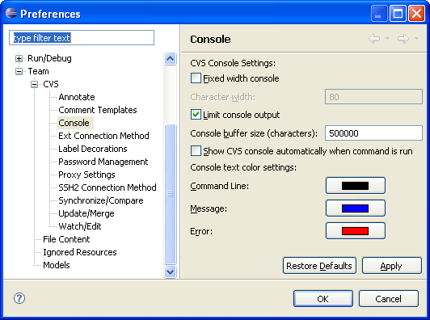Click Restore Defaults button
This screenshot has width=430, height=320.
[319, 265]
